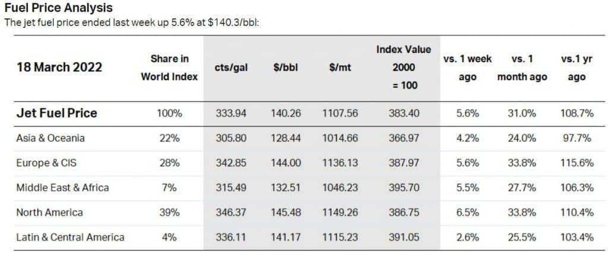Select the 108.7% year-over-year value
The height and width of the screenshot is (254, 608).
point(577,113)
